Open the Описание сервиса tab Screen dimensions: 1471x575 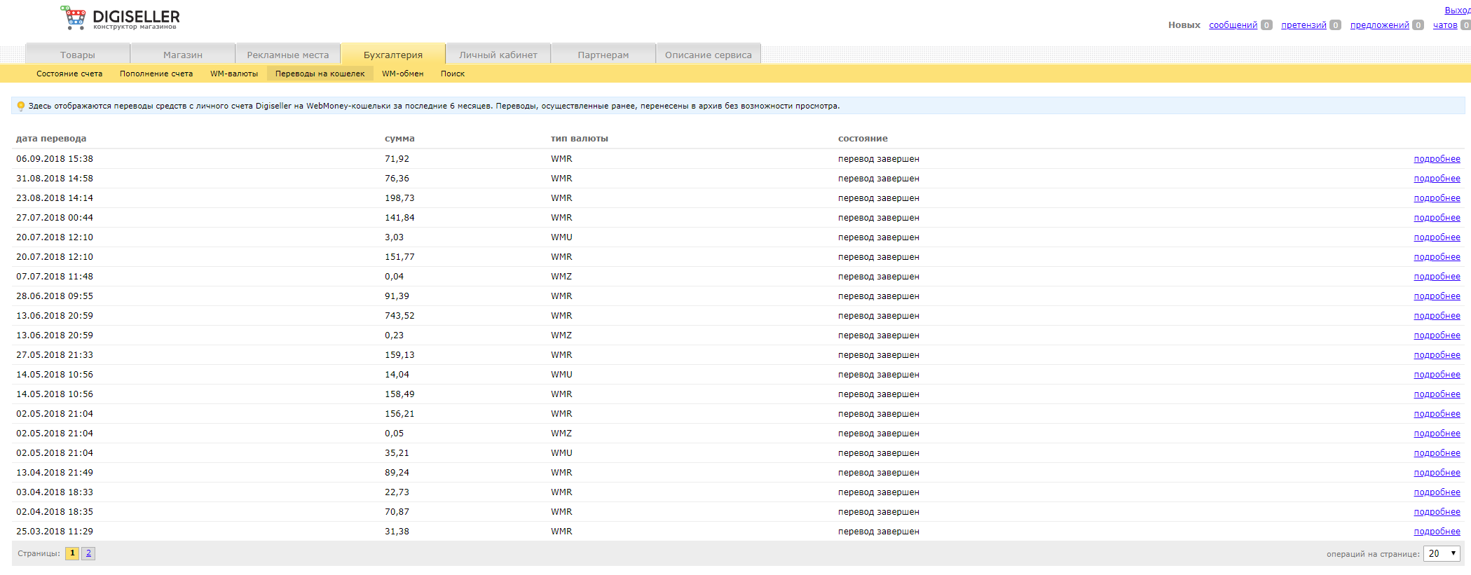click(708, 55)
